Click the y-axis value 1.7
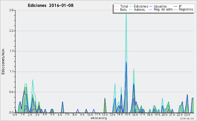Image resolution: width=197 pixels, height=121 pixels. coord(11,51)
